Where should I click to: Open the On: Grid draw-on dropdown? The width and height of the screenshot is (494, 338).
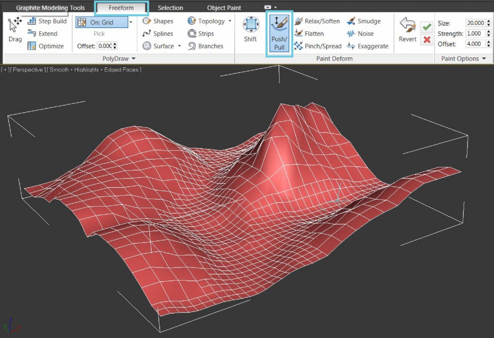pos(131,22)
